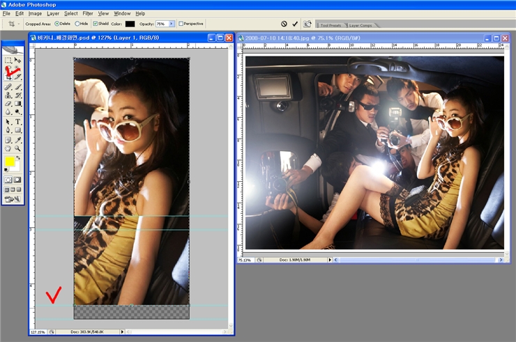
Task: Open status bar menu arrow in jpg window
Action: (x=330, y=260)
